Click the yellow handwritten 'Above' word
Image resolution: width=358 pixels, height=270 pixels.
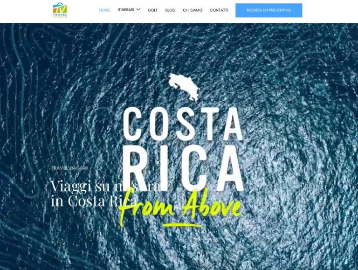pos(212,203)
